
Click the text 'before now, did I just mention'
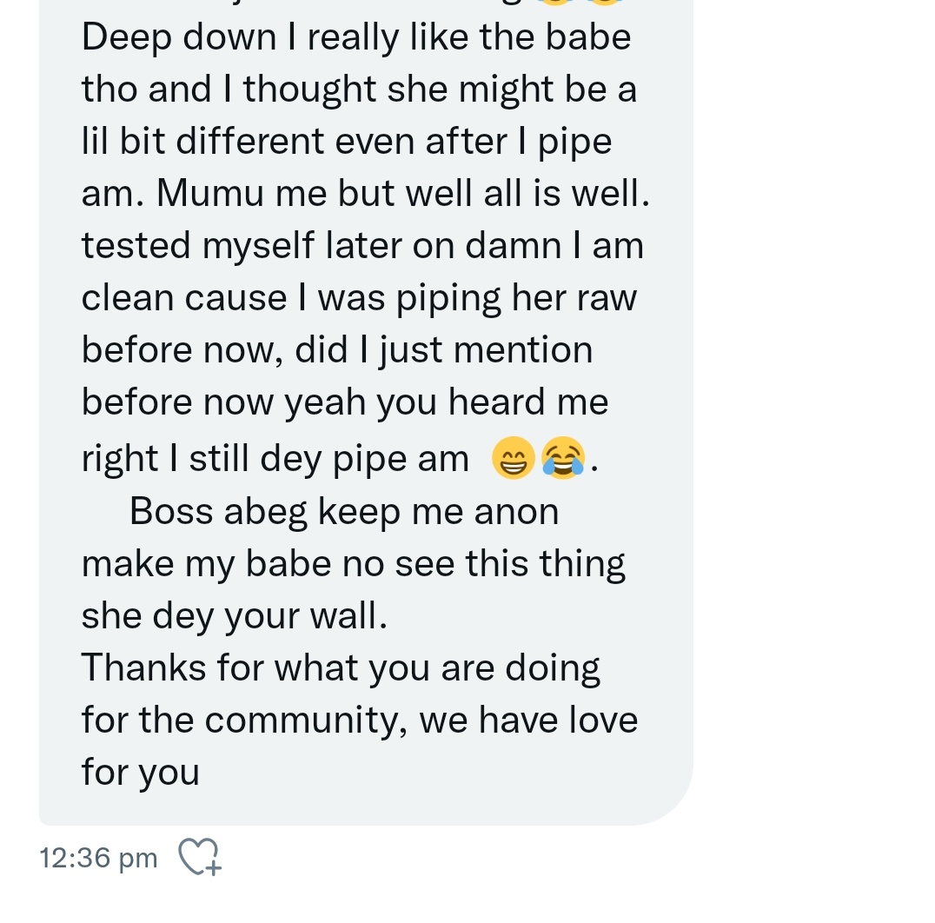point(337,350)
